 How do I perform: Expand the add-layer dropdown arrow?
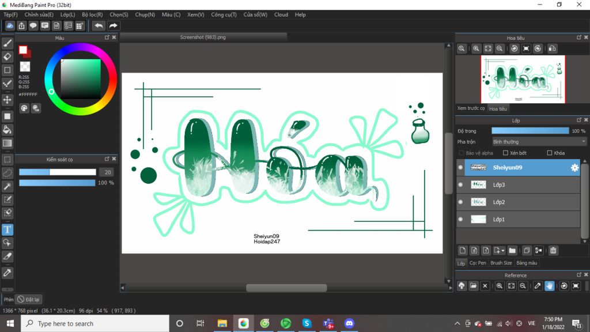pyautogui.click(x=503, y=251)
